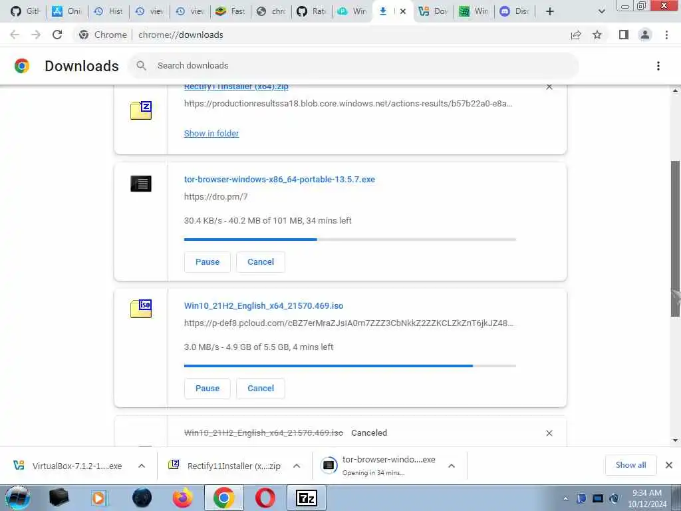Remove the Rectify11Installer entry from list
The height and width of the screenshot is (511, 681).
pyautogui.click(x=549, y=87)
